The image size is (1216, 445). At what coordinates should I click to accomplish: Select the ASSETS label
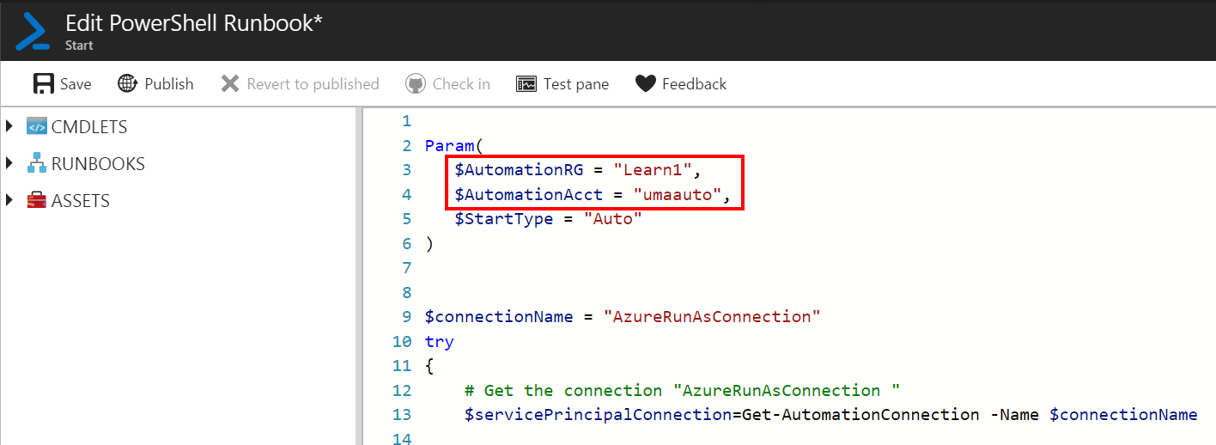click(x=81, y=201)
